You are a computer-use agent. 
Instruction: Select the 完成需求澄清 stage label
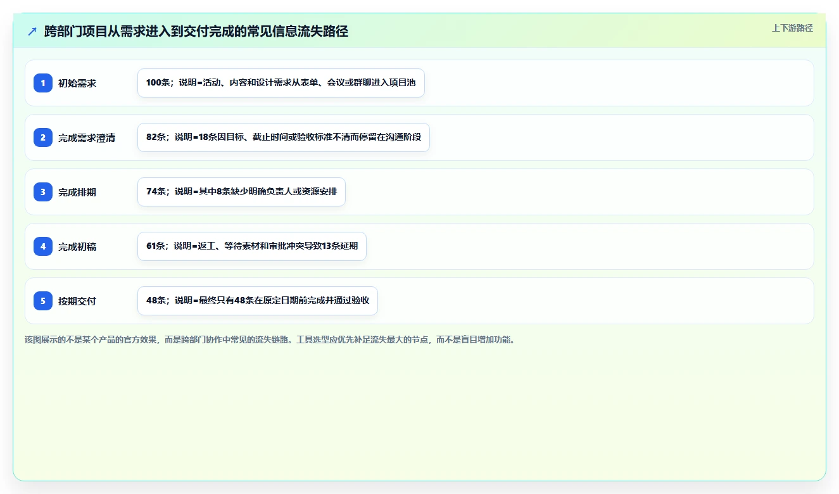(87, 137)
